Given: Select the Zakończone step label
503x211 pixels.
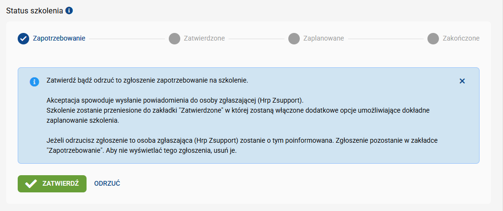Looking at the screenshot, I should tap(461, 38).
